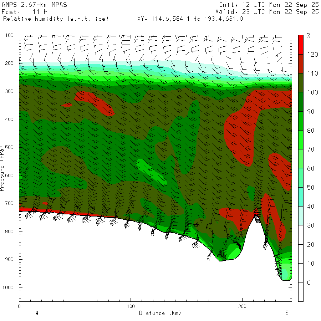Click the colorbar label "30"
The width and height of the screenshot is (321, 321).
pyautogui.click(x=311, y=225)
